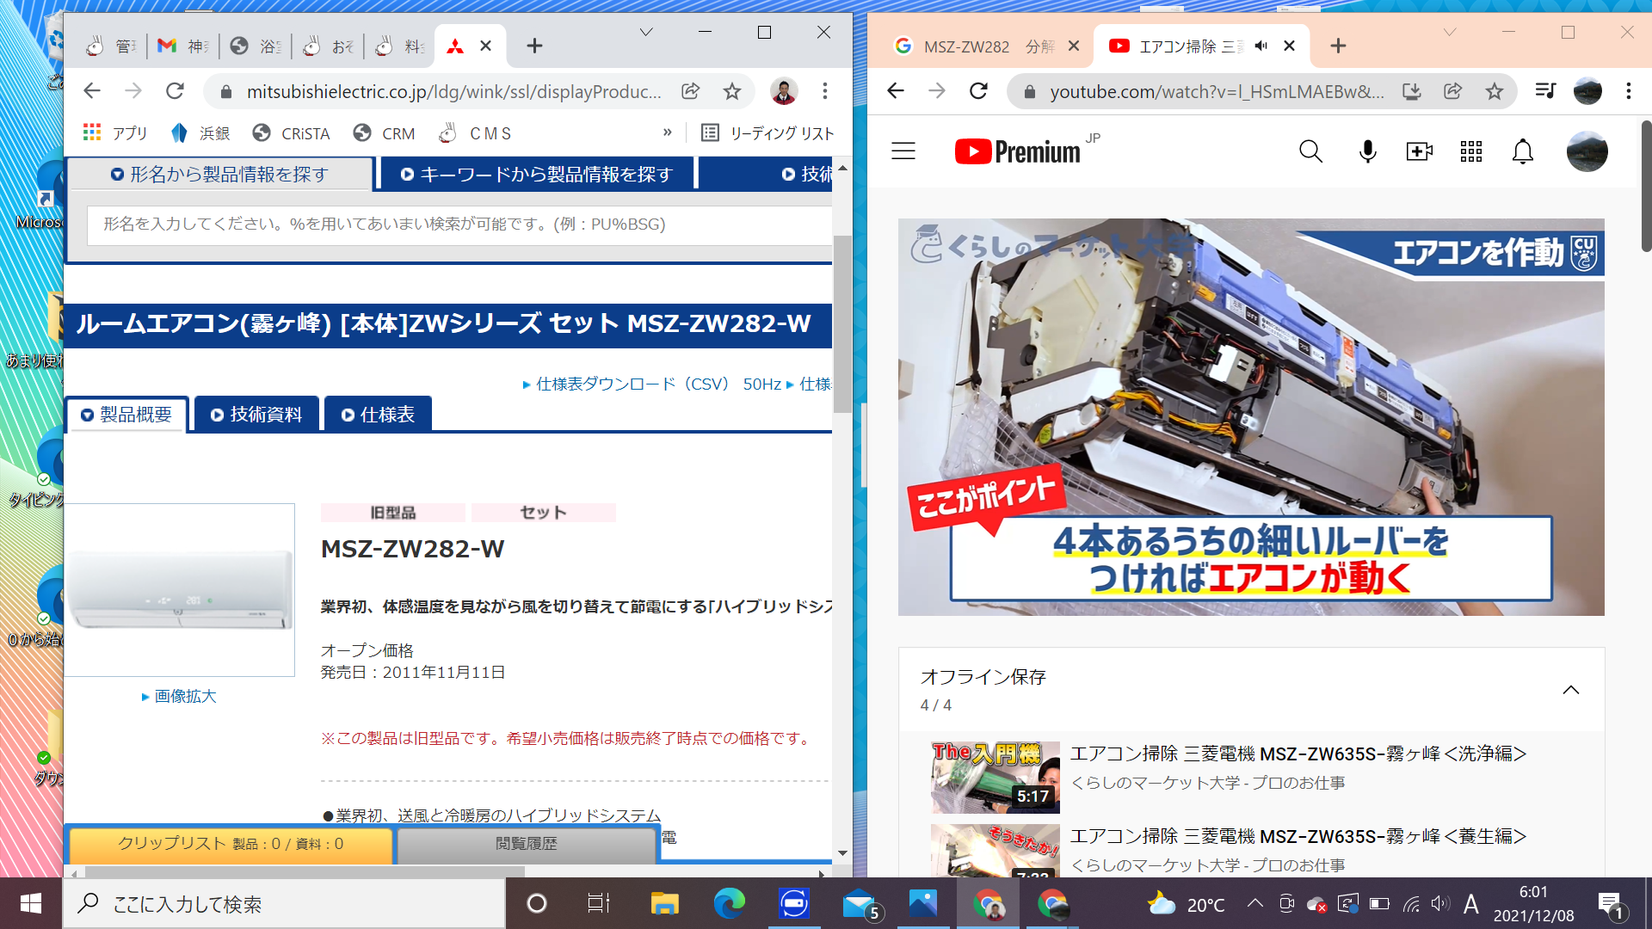The height and width of the screenshot is (929, 1652).
Task: Open Task View on taskbar
Action: pyautogui.click(x=598, y=904)
